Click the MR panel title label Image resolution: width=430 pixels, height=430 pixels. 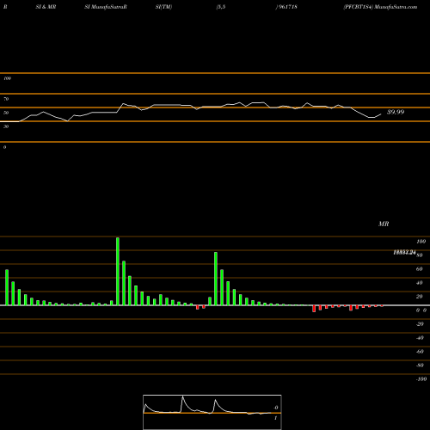coord(384,224)
